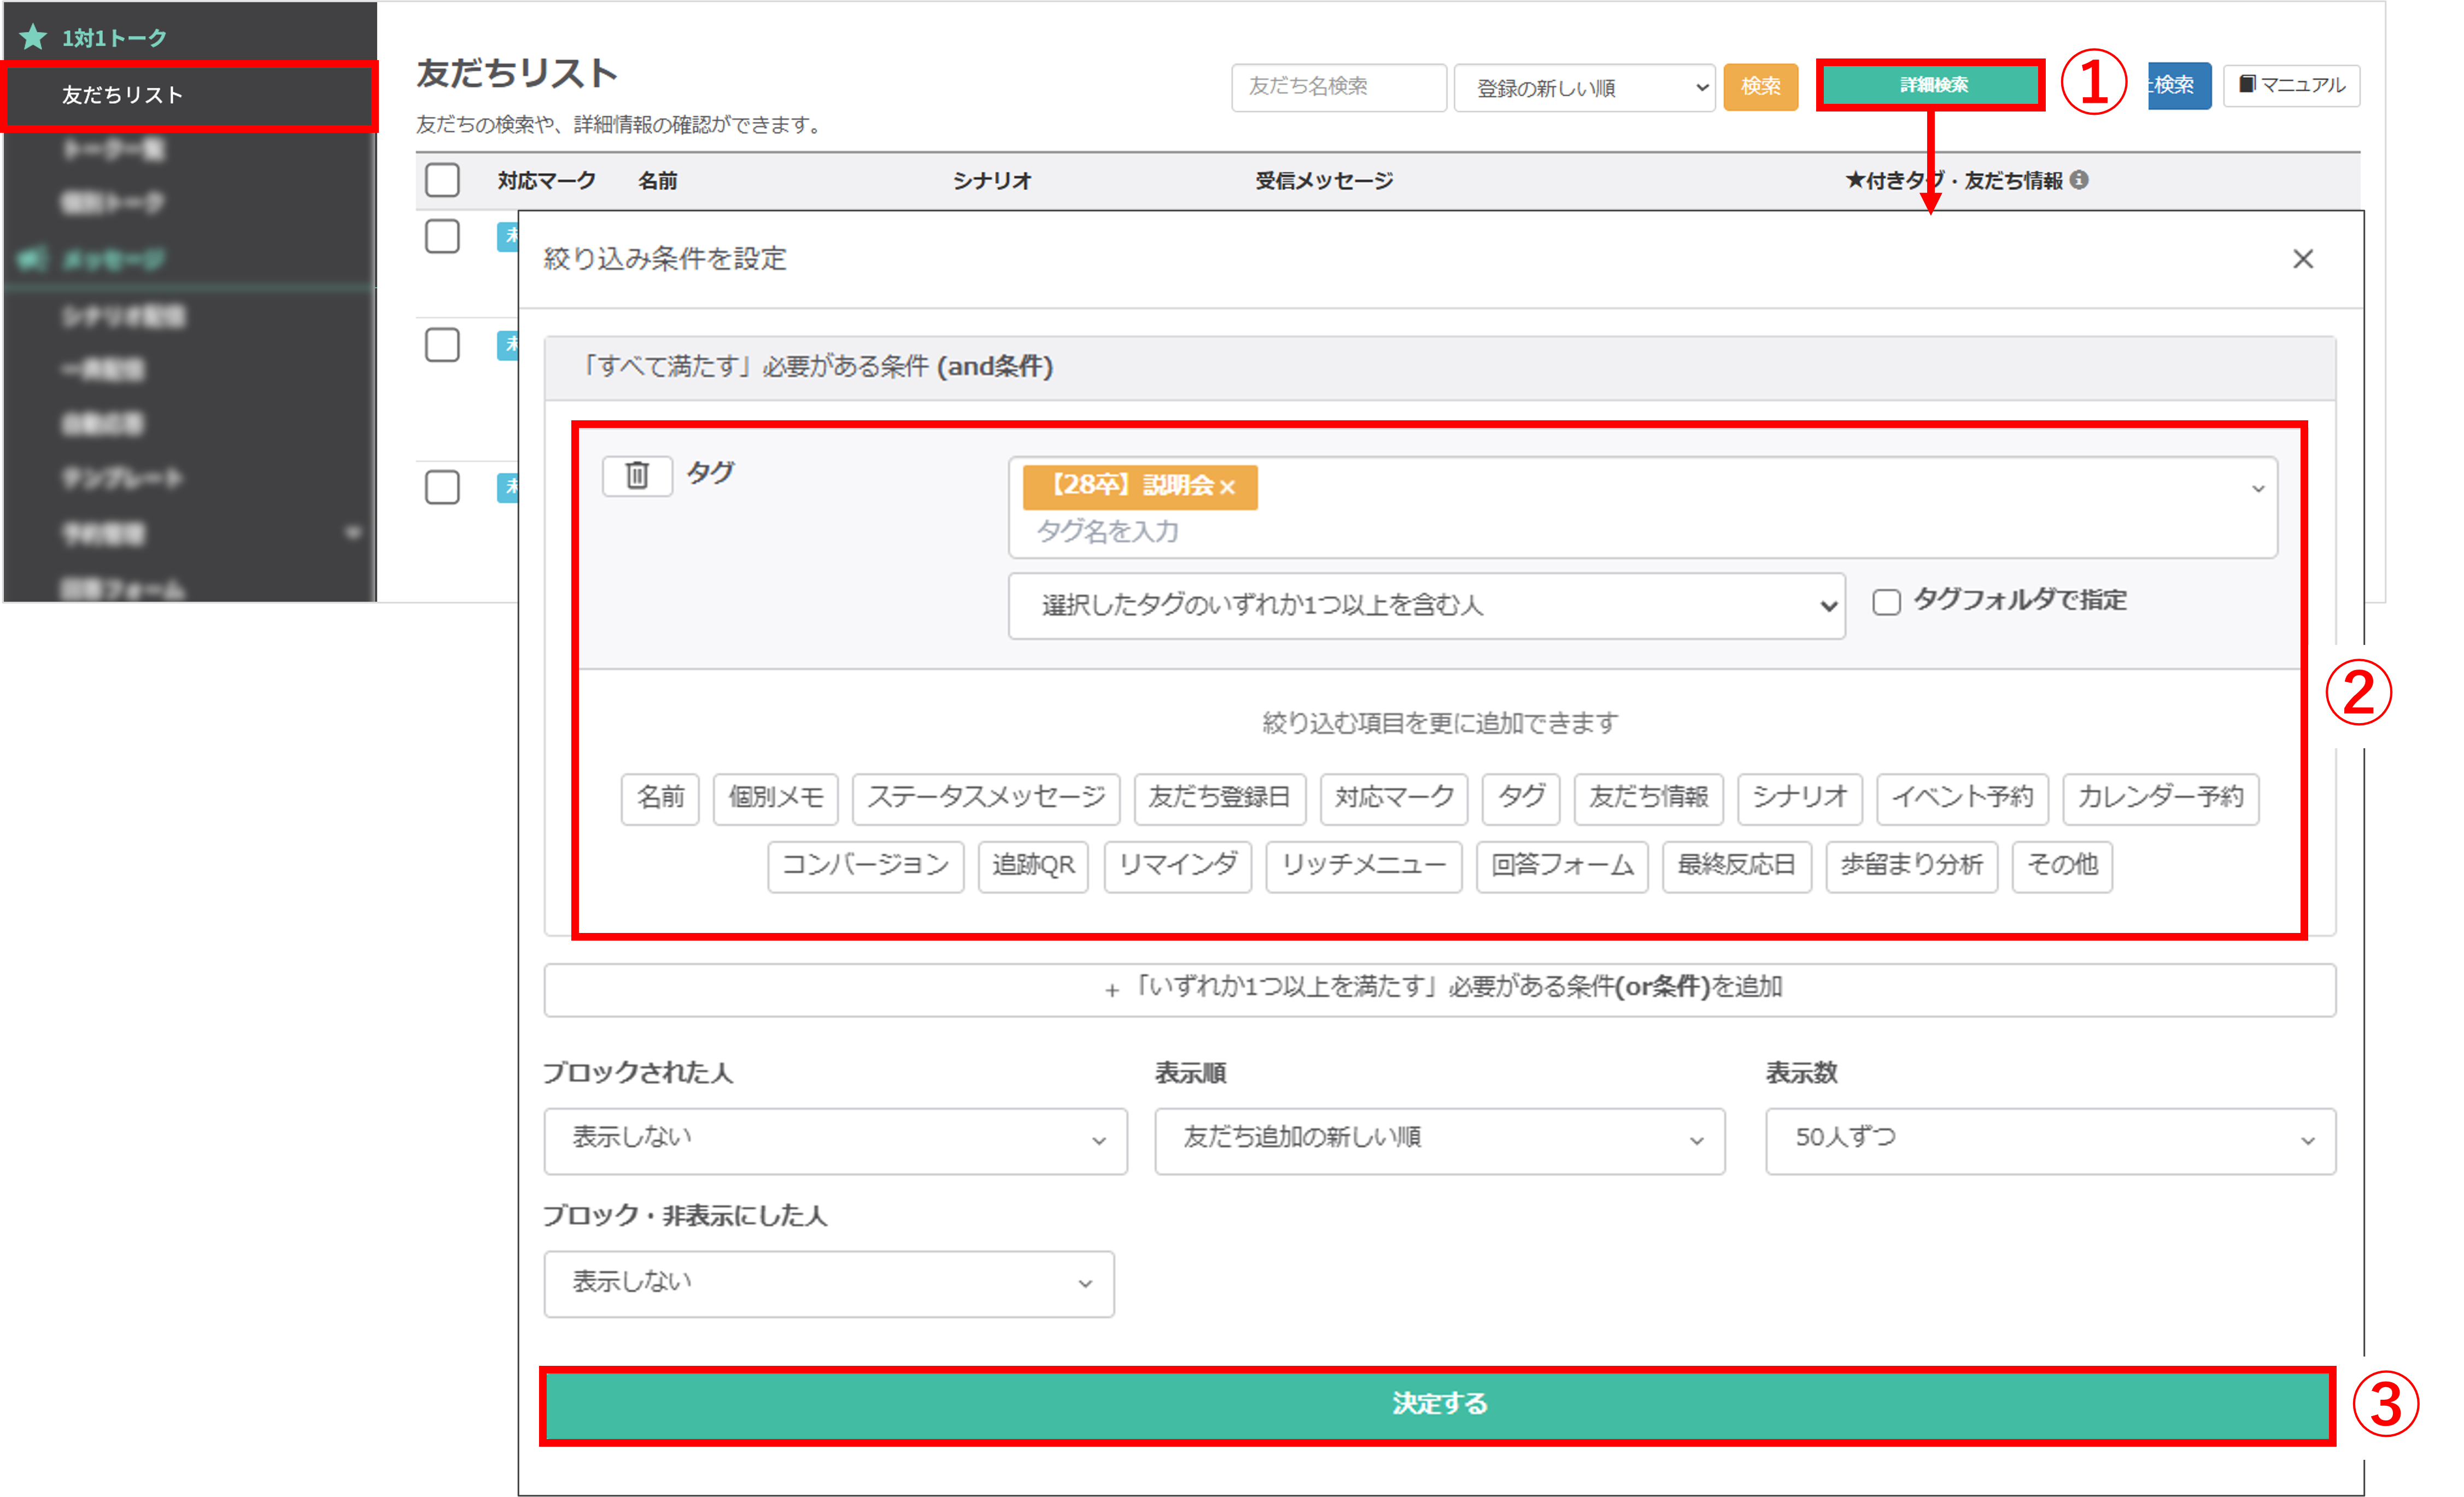Screen dimensions: 2464x1497
Task: Add 友だち登録日 filter item
Action: pos(1219,798)
